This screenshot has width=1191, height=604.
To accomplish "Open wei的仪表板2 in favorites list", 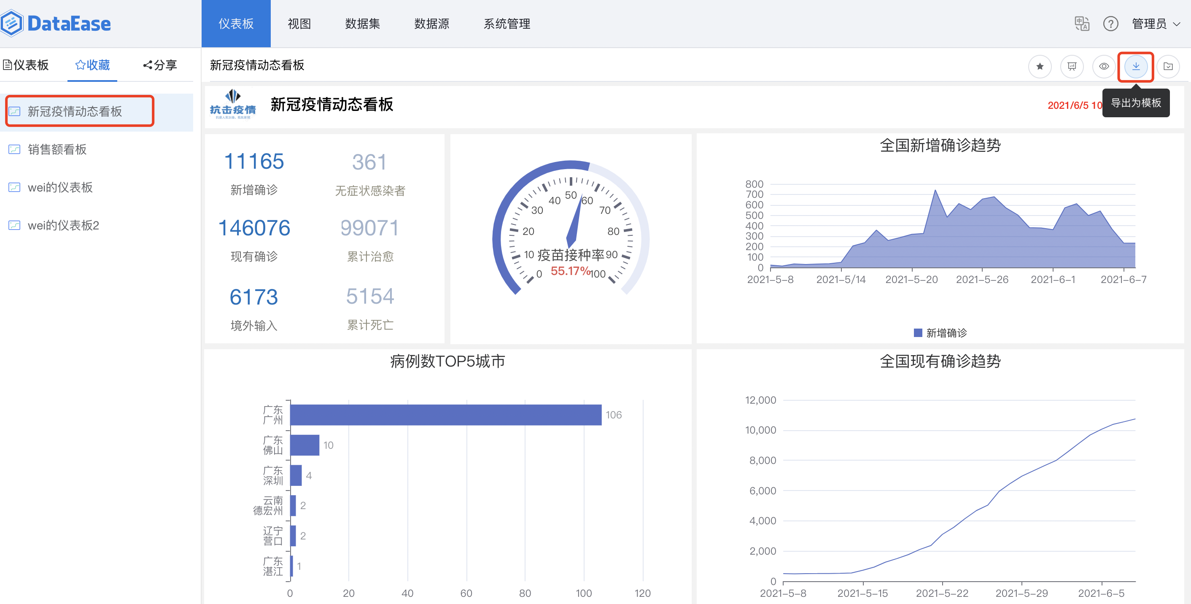I will tap(97, 225).
